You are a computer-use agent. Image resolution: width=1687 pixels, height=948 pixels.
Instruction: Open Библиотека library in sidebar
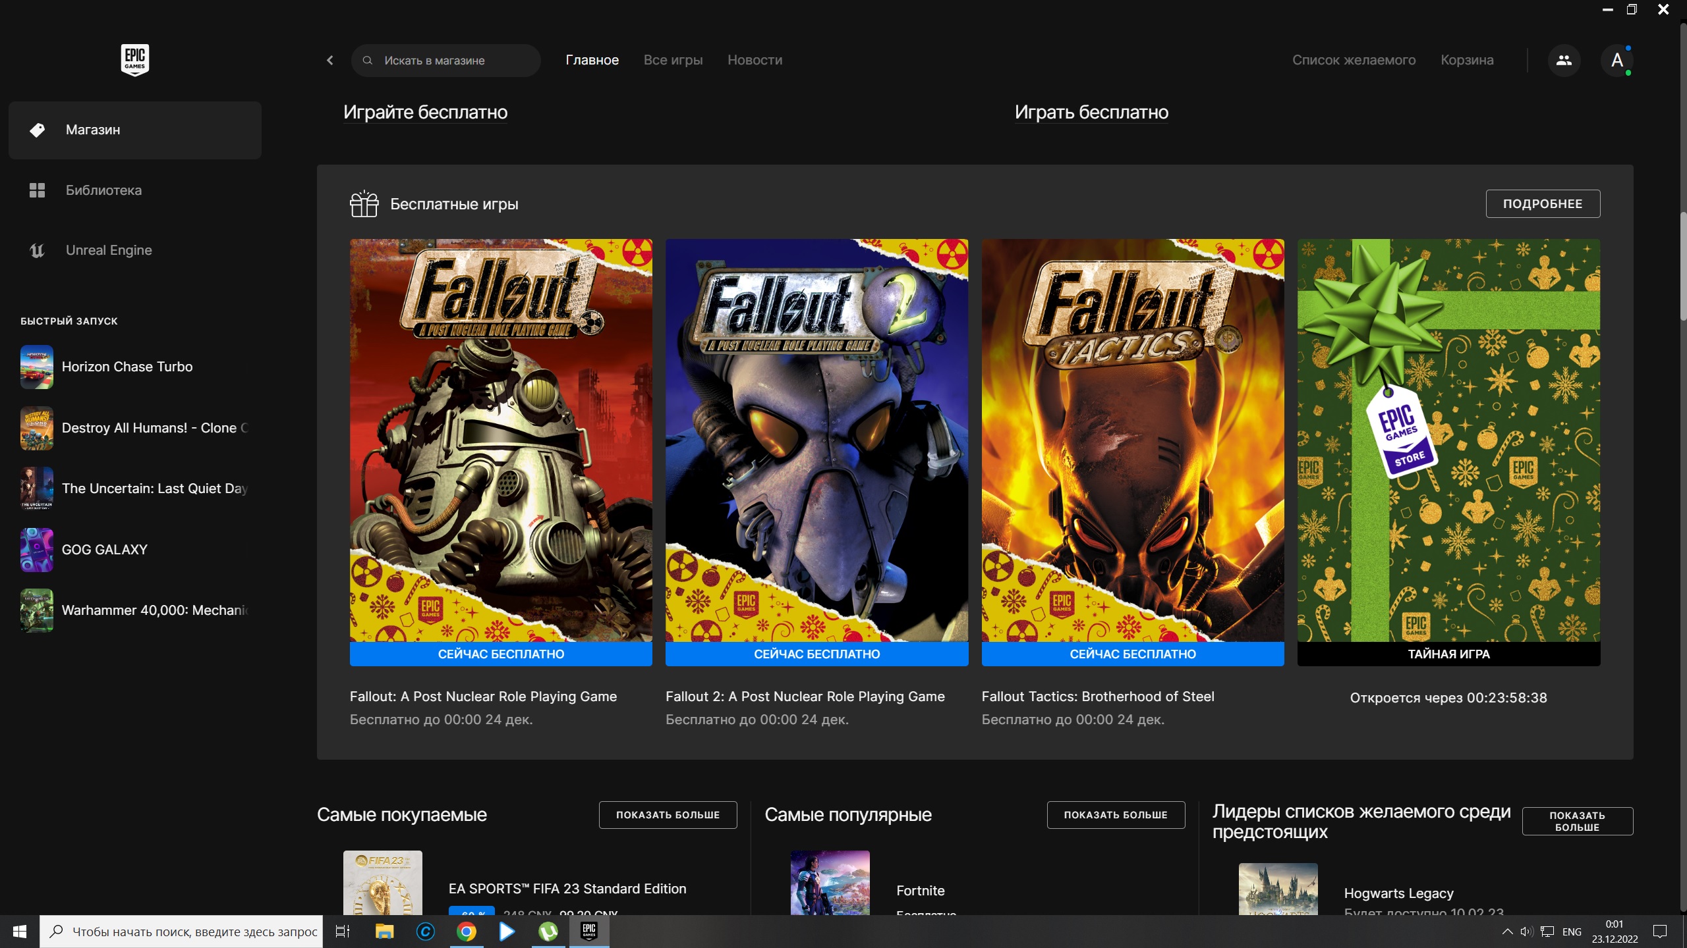point(103,190)
